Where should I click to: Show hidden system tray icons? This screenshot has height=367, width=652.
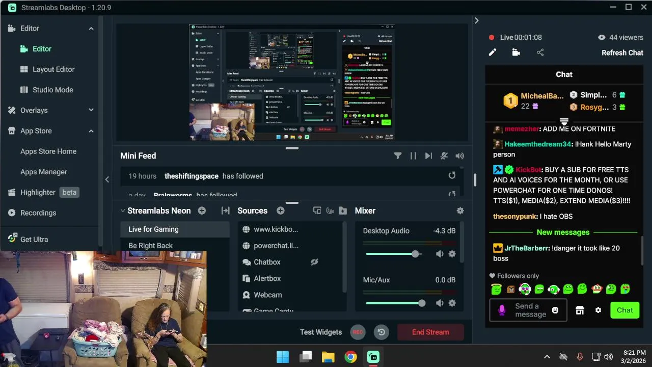tap(547, 357)
